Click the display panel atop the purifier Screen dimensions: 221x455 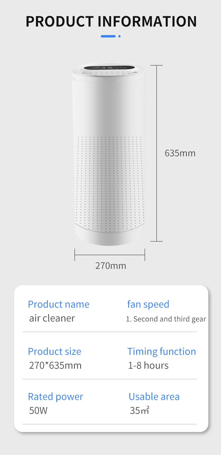click(x=110, y=68)
